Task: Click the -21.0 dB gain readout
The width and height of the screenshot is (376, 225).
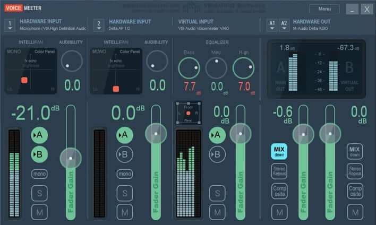Action: coord(35,112)
